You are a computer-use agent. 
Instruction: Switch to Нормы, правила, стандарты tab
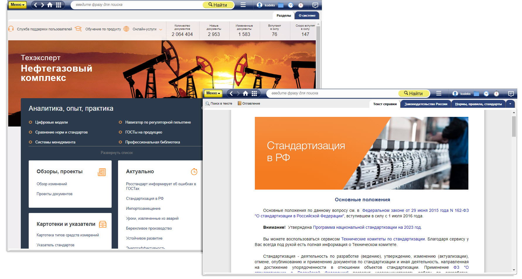pos(478,104)
